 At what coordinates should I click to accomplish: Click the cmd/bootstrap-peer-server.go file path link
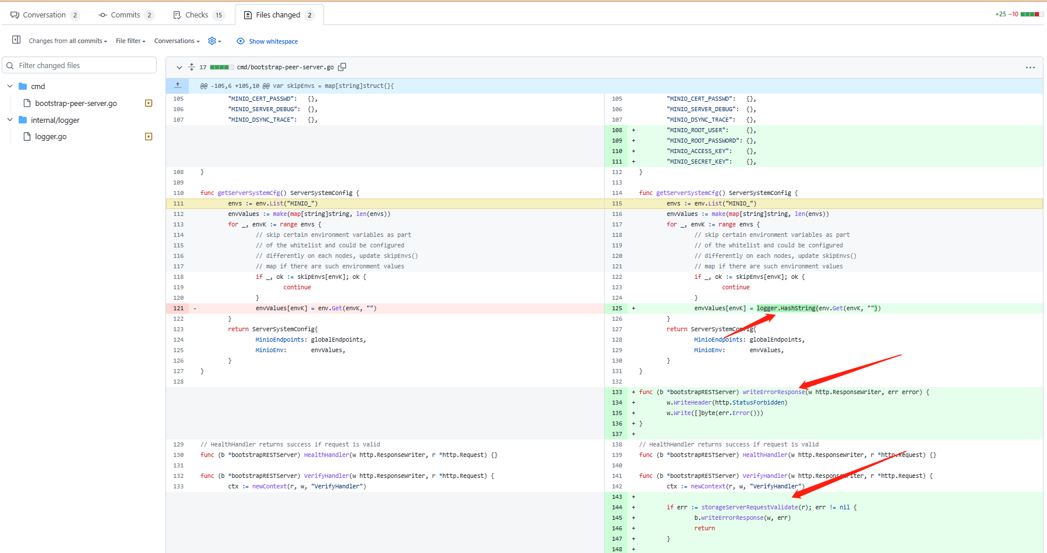point(285,67)
